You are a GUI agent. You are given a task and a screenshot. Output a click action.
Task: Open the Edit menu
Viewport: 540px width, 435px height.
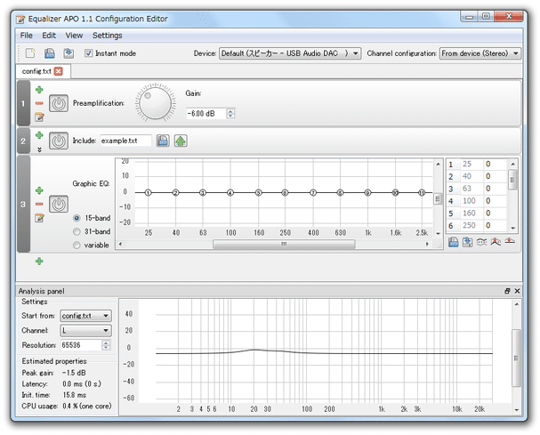[x=49, y=36]
